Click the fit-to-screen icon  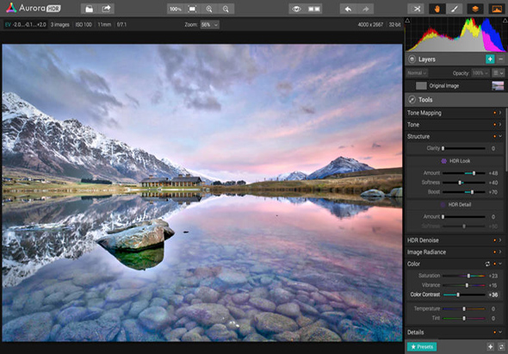[x=192, y=9]
